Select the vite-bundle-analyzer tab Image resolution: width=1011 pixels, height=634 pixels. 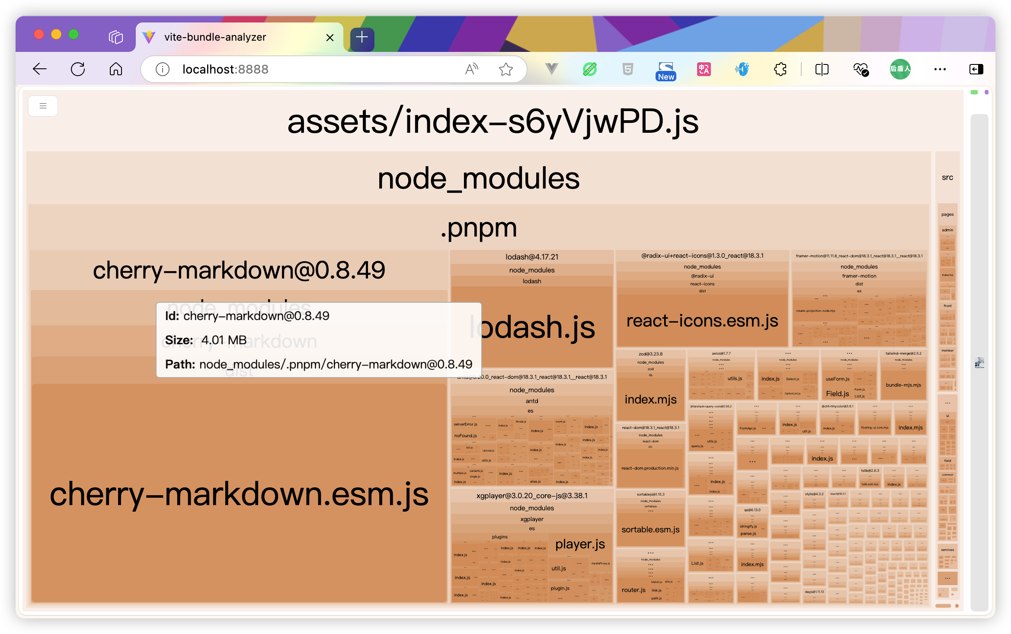pos(239,38)
